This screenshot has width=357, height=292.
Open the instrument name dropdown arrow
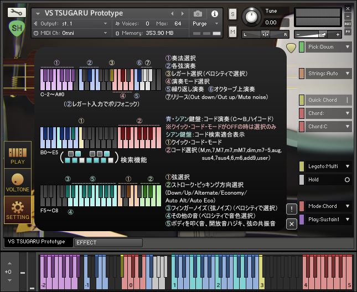pyautogui.click(x=38, y=14)
